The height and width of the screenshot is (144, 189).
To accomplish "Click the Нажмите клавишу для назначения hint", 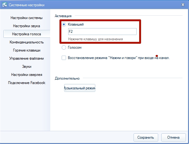I will 96,39.
